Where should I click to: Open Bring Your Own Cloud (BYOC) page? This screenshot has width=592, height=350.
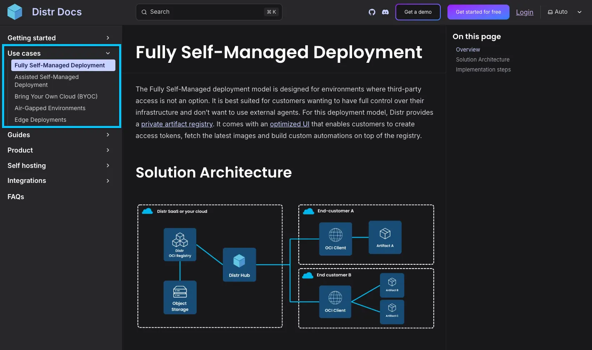56,96
